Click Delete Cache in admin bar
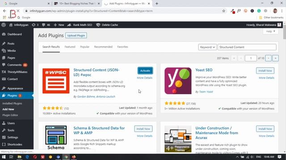This screenshot has height=160, width=286. [107, 25]
